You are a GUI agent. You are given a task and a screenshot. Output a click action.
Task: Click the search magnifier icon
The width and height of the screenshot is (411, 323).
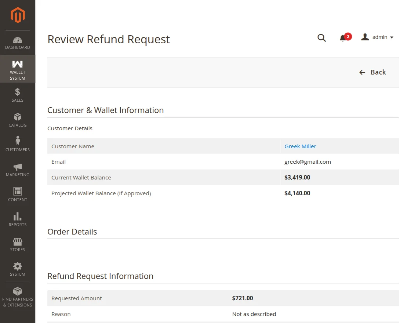click(x=321, y=38)
